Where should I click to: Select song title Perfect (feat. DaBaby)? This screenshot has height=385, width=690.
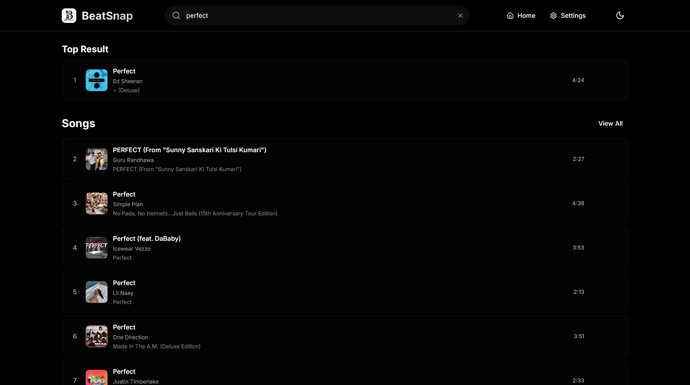click(x=147, y=239)
